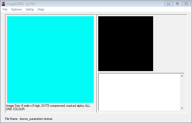Viewport: 192px width, 123px height.
Task: Close the Images2TGA window
Action: pos(186,4)
